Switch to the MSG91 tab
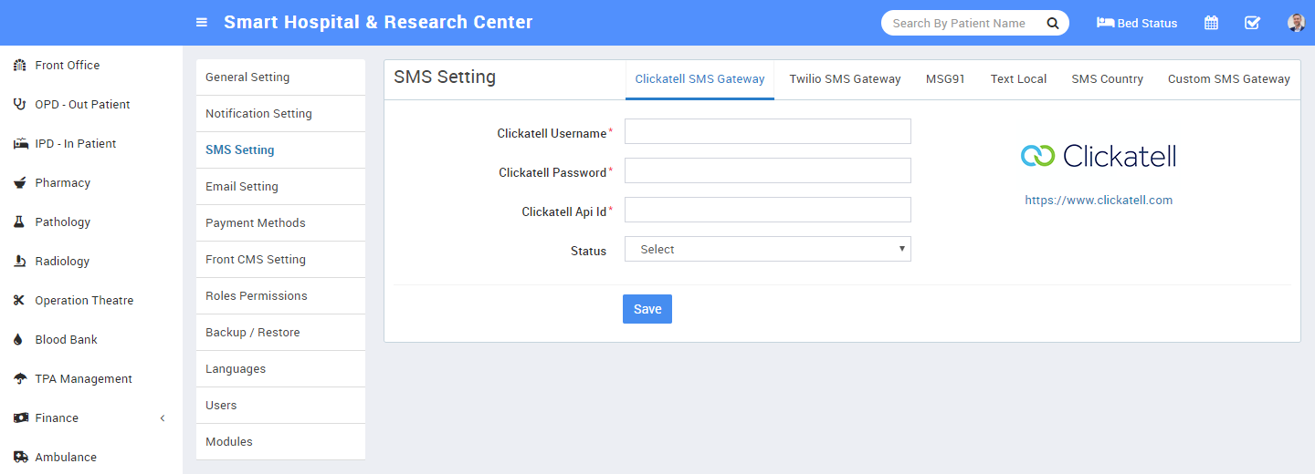The width and height of the screenshot is (1315, 474). click(x=945, y=79)
